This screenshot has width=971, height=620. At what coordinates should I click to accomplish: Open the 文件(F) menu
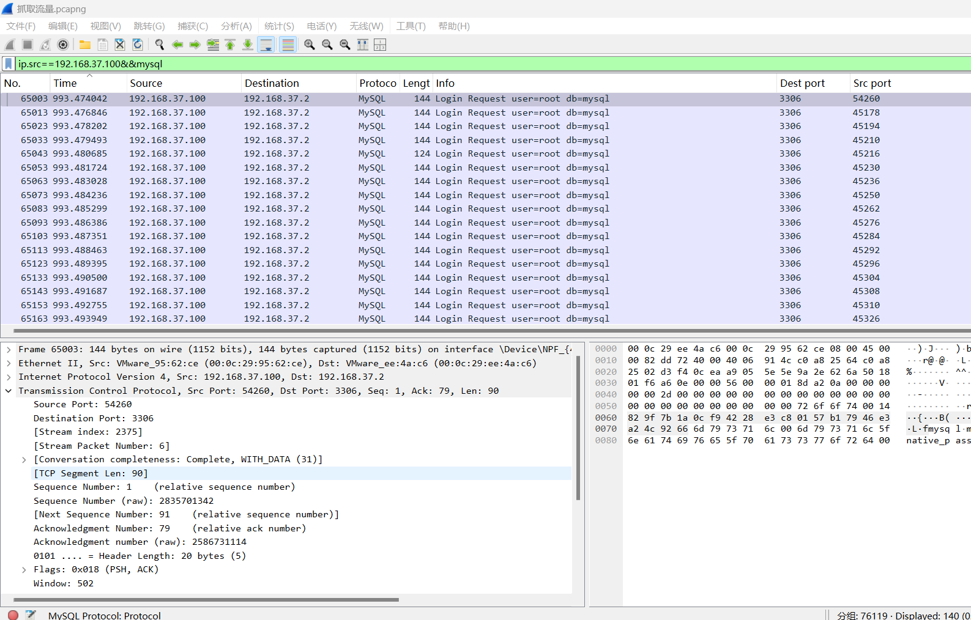pos(21,26)
